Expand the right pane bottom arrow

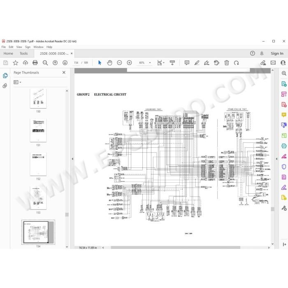tap(284, 244)
